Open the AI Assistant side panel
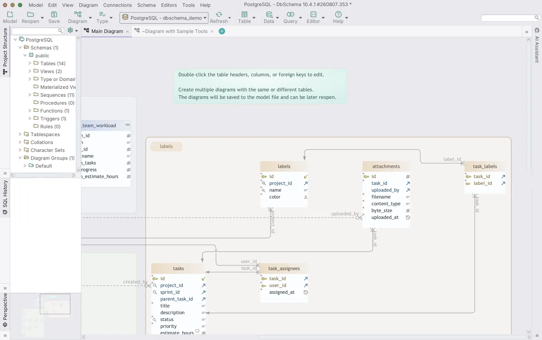Screen dimensions: 542x340 pyautogui.click(x=537, y=46)
